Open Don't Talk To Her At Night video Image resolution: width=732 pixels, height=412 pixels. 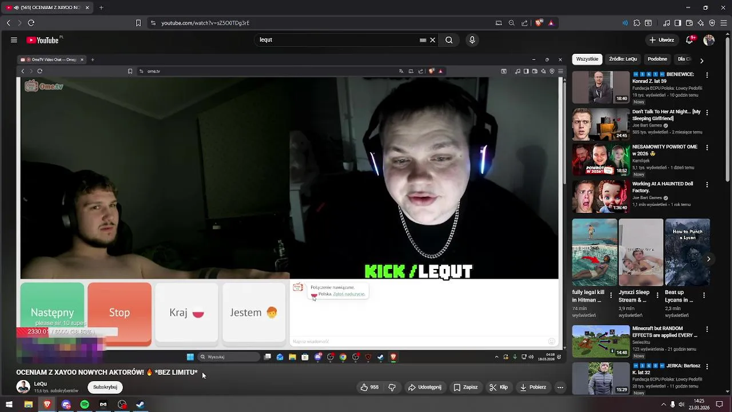601,124
